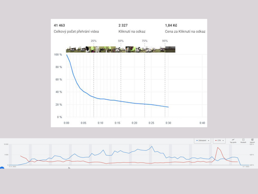The height and width of the screenshot is (194, 258).
Task: Open the Zobrazení metric dropdown
Action: (202, 141)
